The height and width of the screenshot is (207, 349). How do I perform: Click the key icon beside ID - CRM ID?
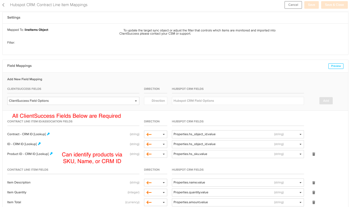pos(39,144)
